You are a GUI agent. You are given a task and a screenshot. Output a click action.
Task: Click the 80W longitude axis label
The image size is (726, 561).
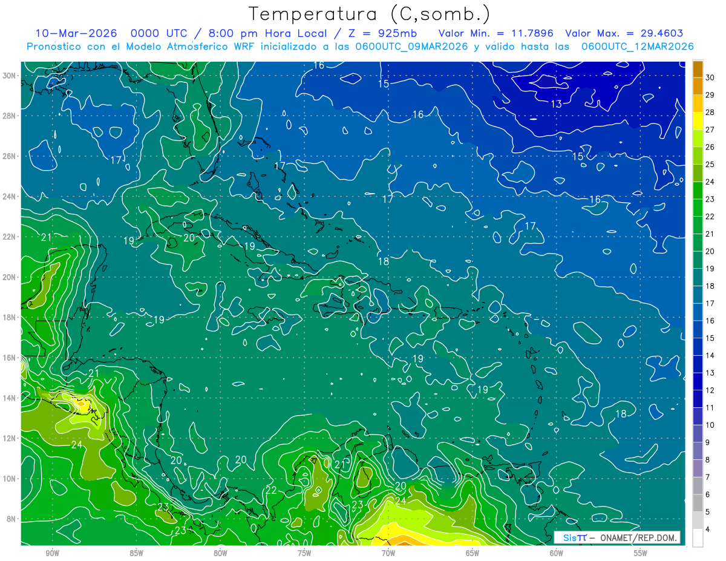click(220, 553)
